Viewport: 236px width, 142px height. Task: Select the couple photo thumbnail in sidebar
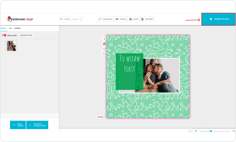[11, 46]
